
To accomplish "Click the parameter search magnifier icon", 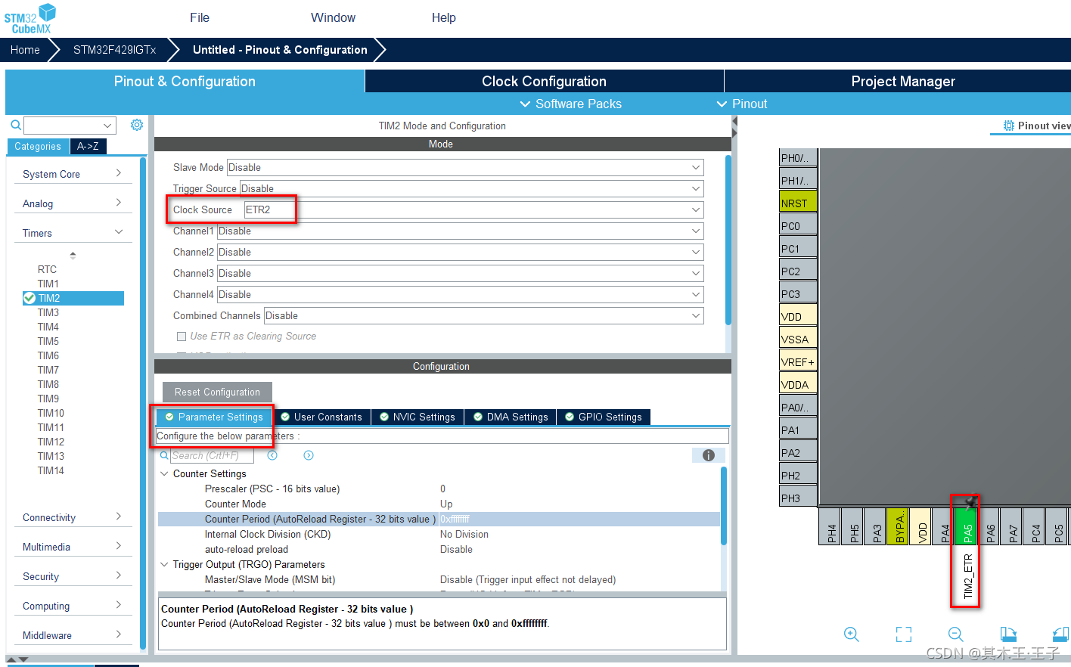I will 164,455.
